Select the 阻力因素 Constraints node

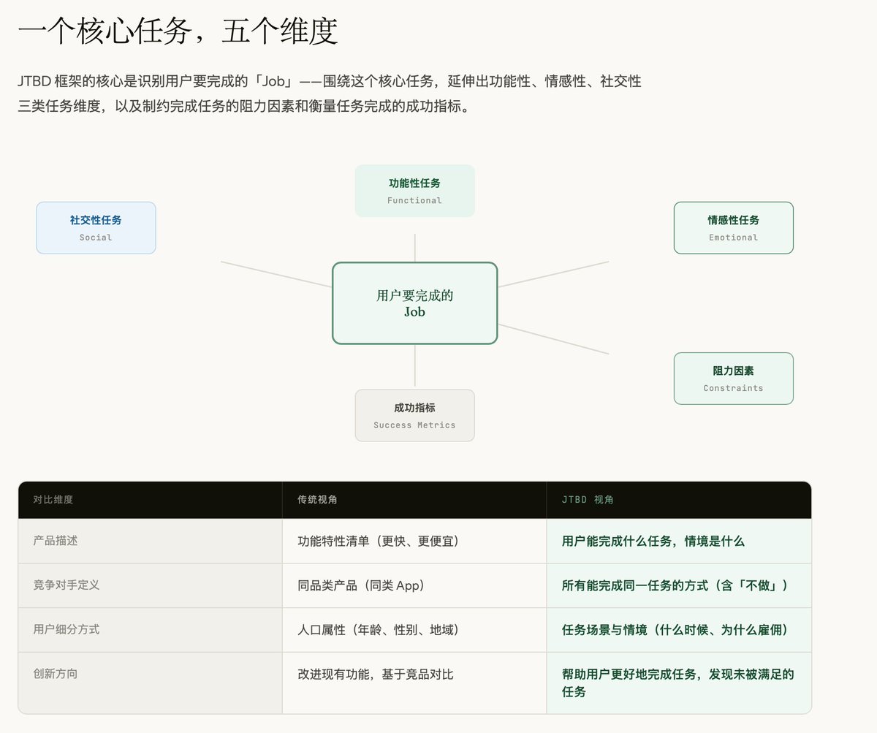(x=733, y=378)
